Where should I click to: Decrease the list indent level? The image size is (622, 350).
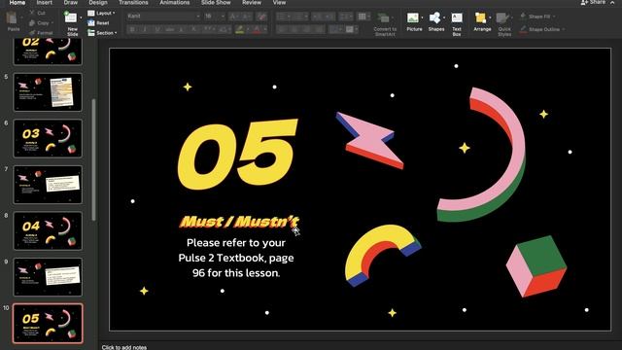[317, 17]
